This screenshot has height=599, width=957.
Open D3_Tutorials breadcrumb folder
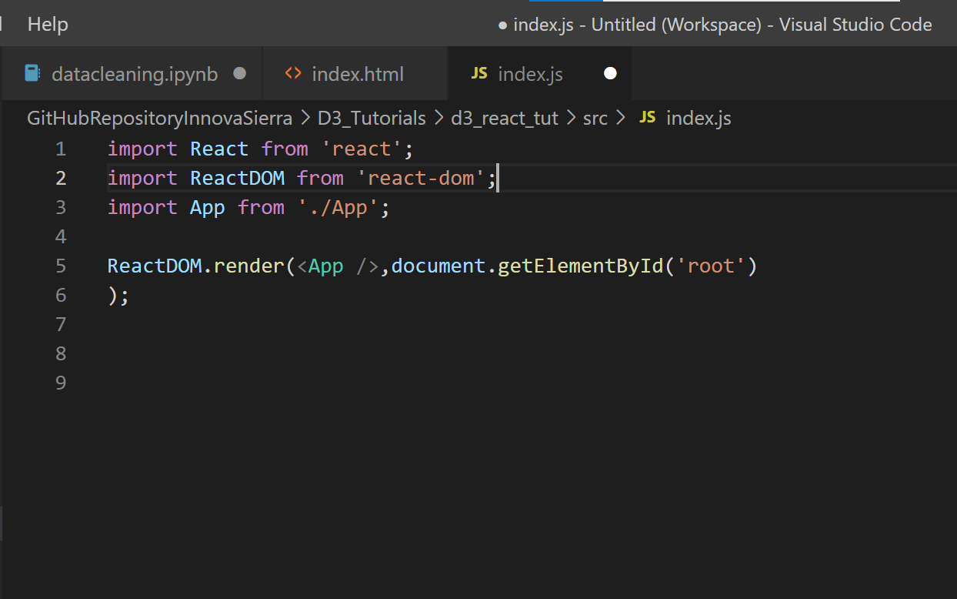[372, 118]
